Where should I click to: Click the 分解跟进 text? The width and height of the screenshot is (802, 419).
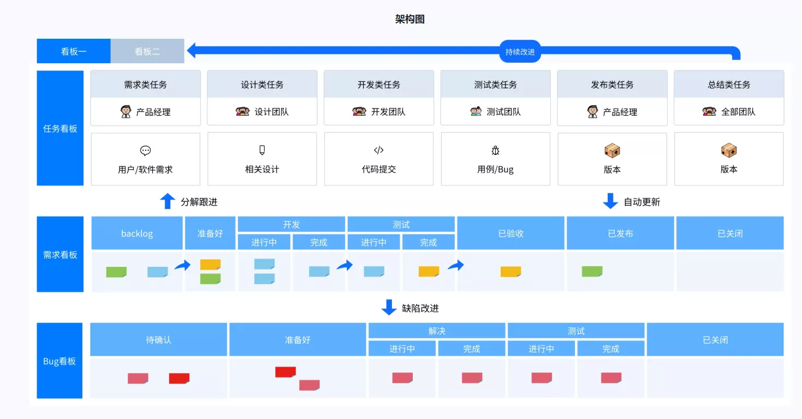click(199, 202)
